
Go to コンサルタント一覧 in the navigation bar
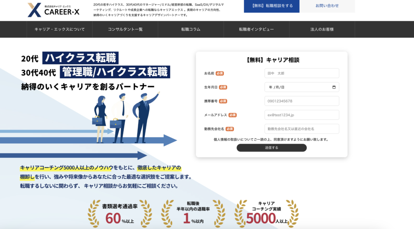[x=125, y=30]
